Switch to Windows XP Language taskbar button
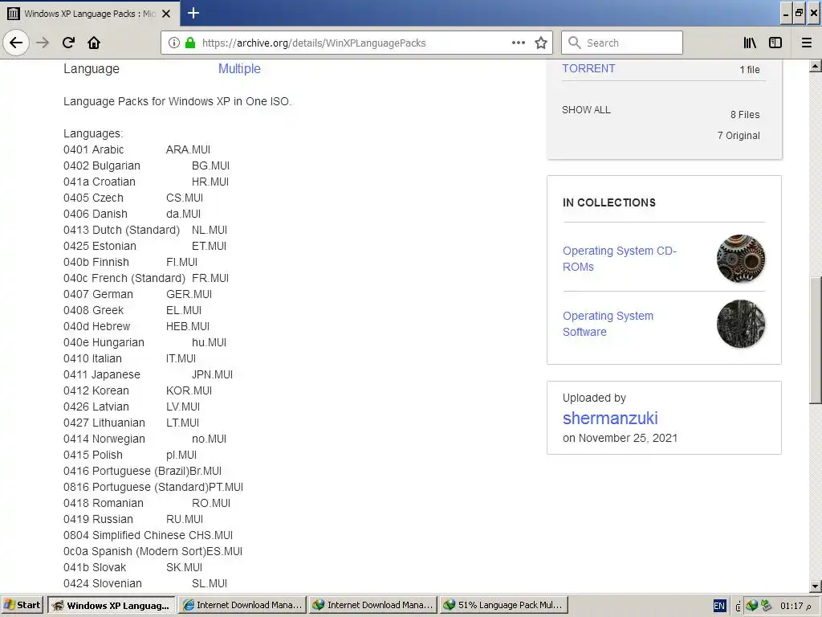The width and height of the screenshot is (822, 617). coord(111,605)
